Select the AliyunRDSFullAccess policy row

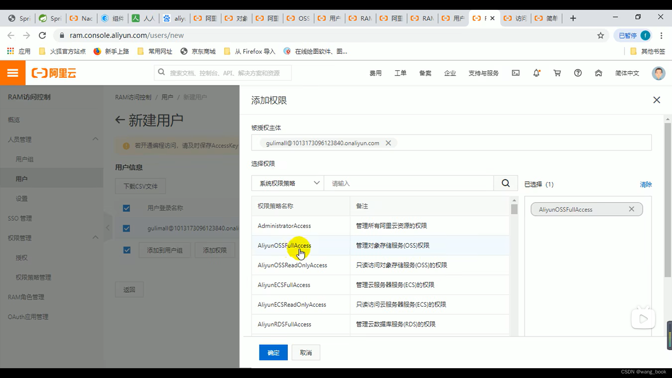(x=380, y=324)
